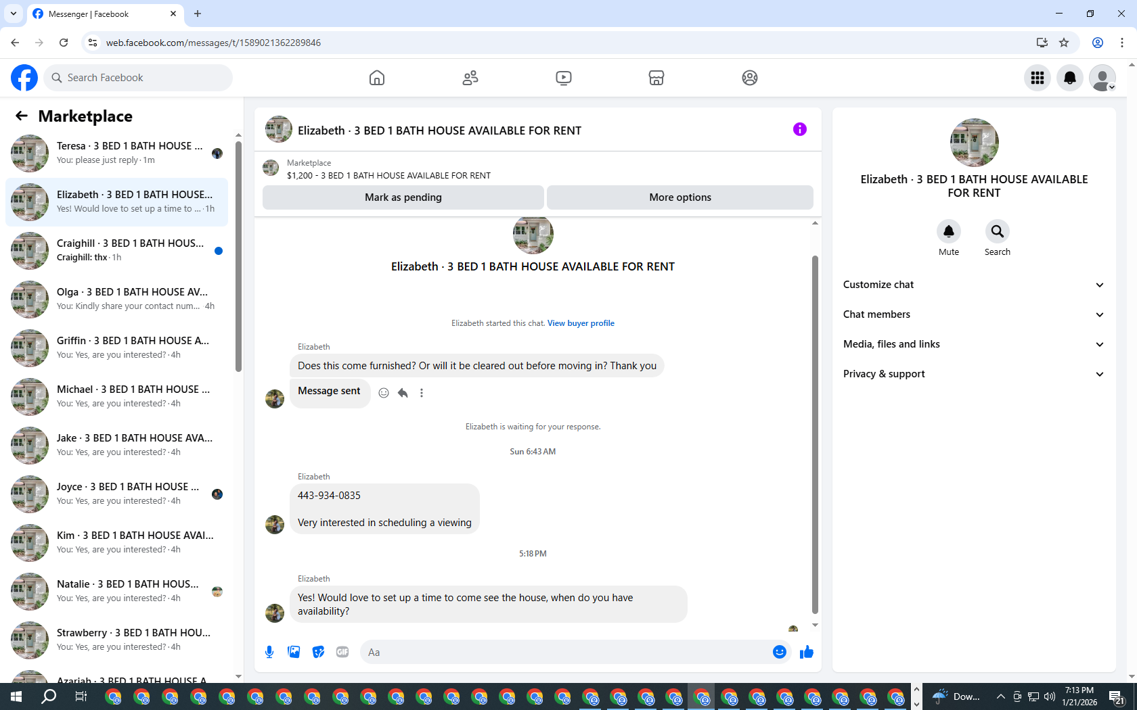The width and height of the screenshot is (1137, 710).
Task: Click the browser address bar URL
Action: (213, 43)
